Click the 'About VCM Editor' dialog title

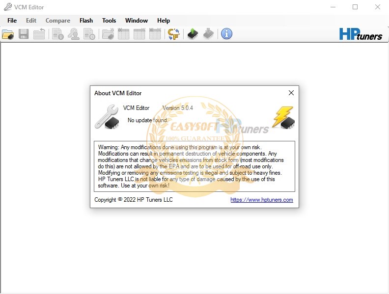click(x=118, y=93)
